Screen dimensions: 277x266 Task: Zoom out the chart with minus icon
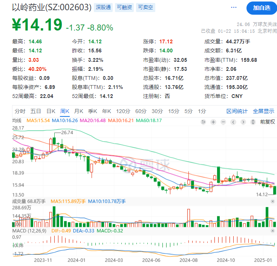(223, 122)
